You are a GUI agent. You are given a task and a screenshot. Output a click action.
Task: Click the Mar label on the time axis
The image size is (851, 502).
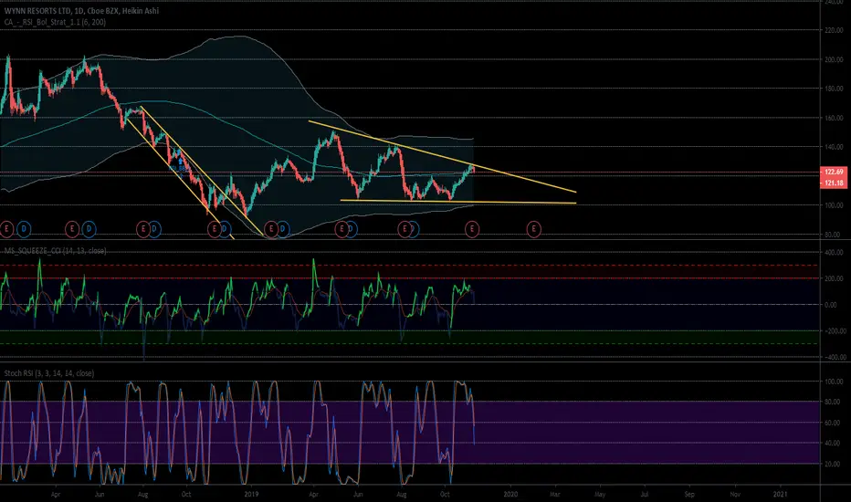[554, 495]
